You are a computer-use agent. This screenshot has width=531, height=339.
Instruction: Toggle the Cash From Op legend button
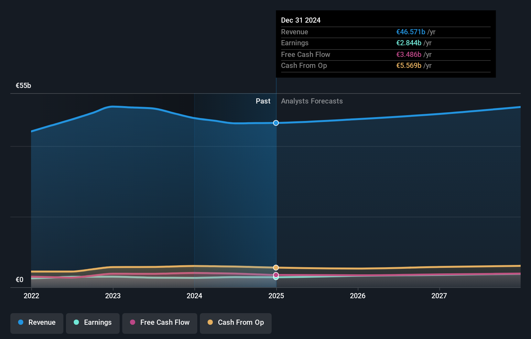(236, 323)
